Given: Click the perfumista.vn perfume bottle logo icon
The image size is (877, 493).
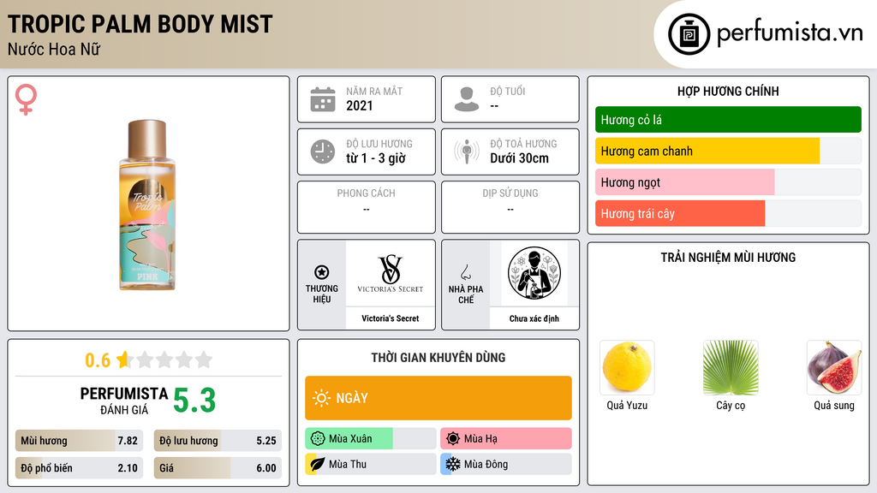Looking at the screenshot, I should pos(689,34).
